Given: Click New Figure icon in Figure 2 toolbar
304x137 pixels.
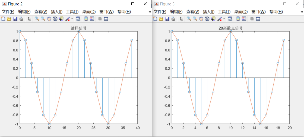Looking at the screenshot, I should point(3,19).
